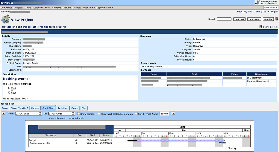Click the trash can delete icon
The image size is (279, 152).
260,27
